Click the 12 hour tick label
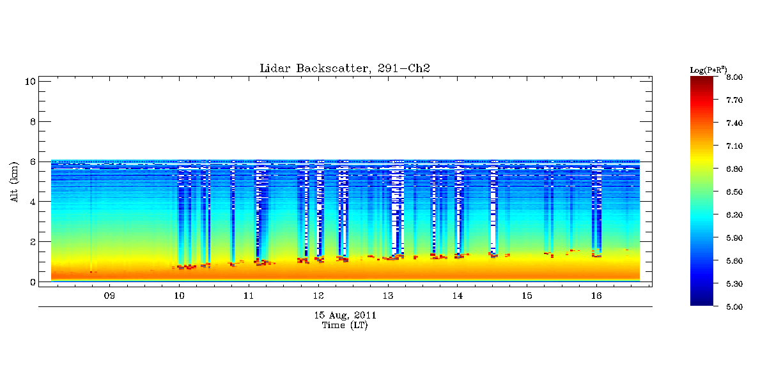 click(318, 296)
